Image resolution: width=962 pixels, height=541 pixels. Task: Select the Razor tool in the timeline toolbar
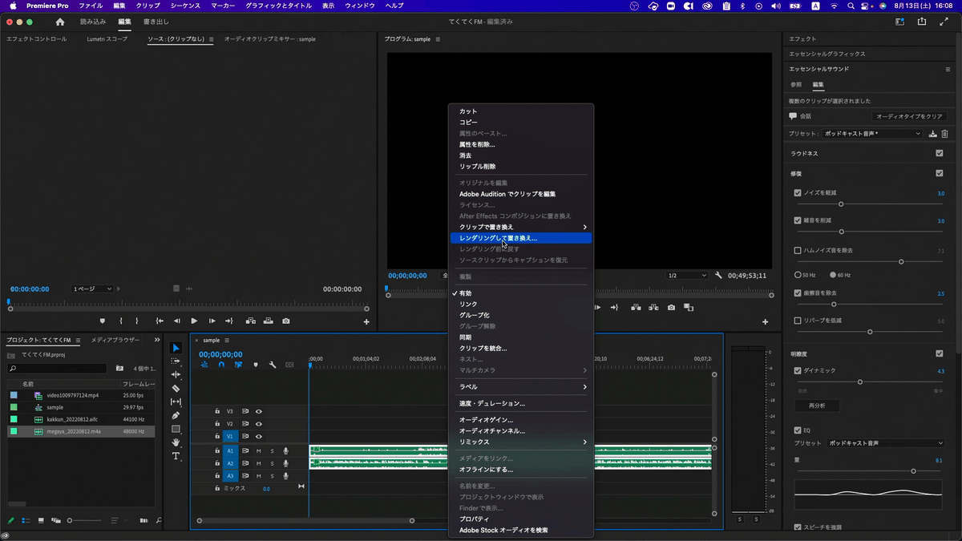coord(176,388)
